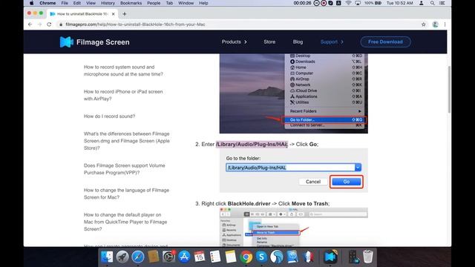Image resolution: width=475 pixels, height=267 pixels.
Task: Click the Finder Go menu screenshot image
Action: [294, 93]
